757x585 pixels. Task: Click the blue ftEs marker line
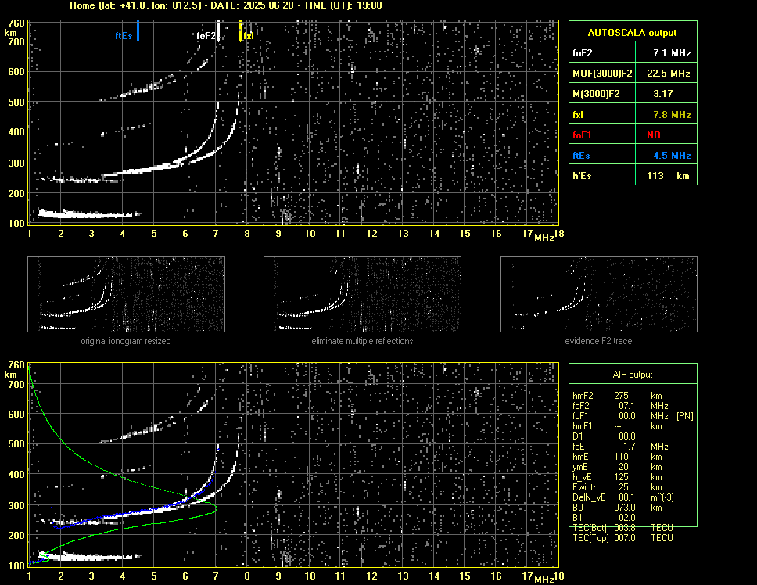[x=138, y=31]
